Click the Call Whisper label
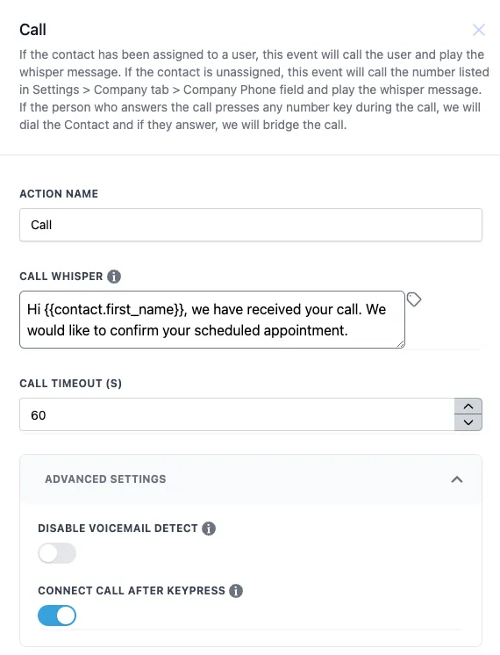Image resolution: width=500 pixels, height=655 pixels. click(x=61, y=277)
